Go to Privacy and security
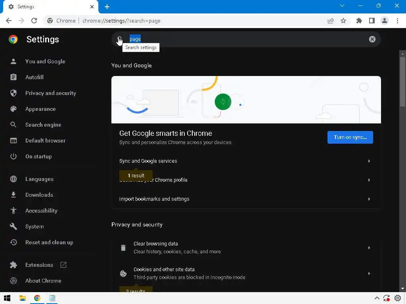The width and height of the screenshot is (406, 304). coord(51,93)
